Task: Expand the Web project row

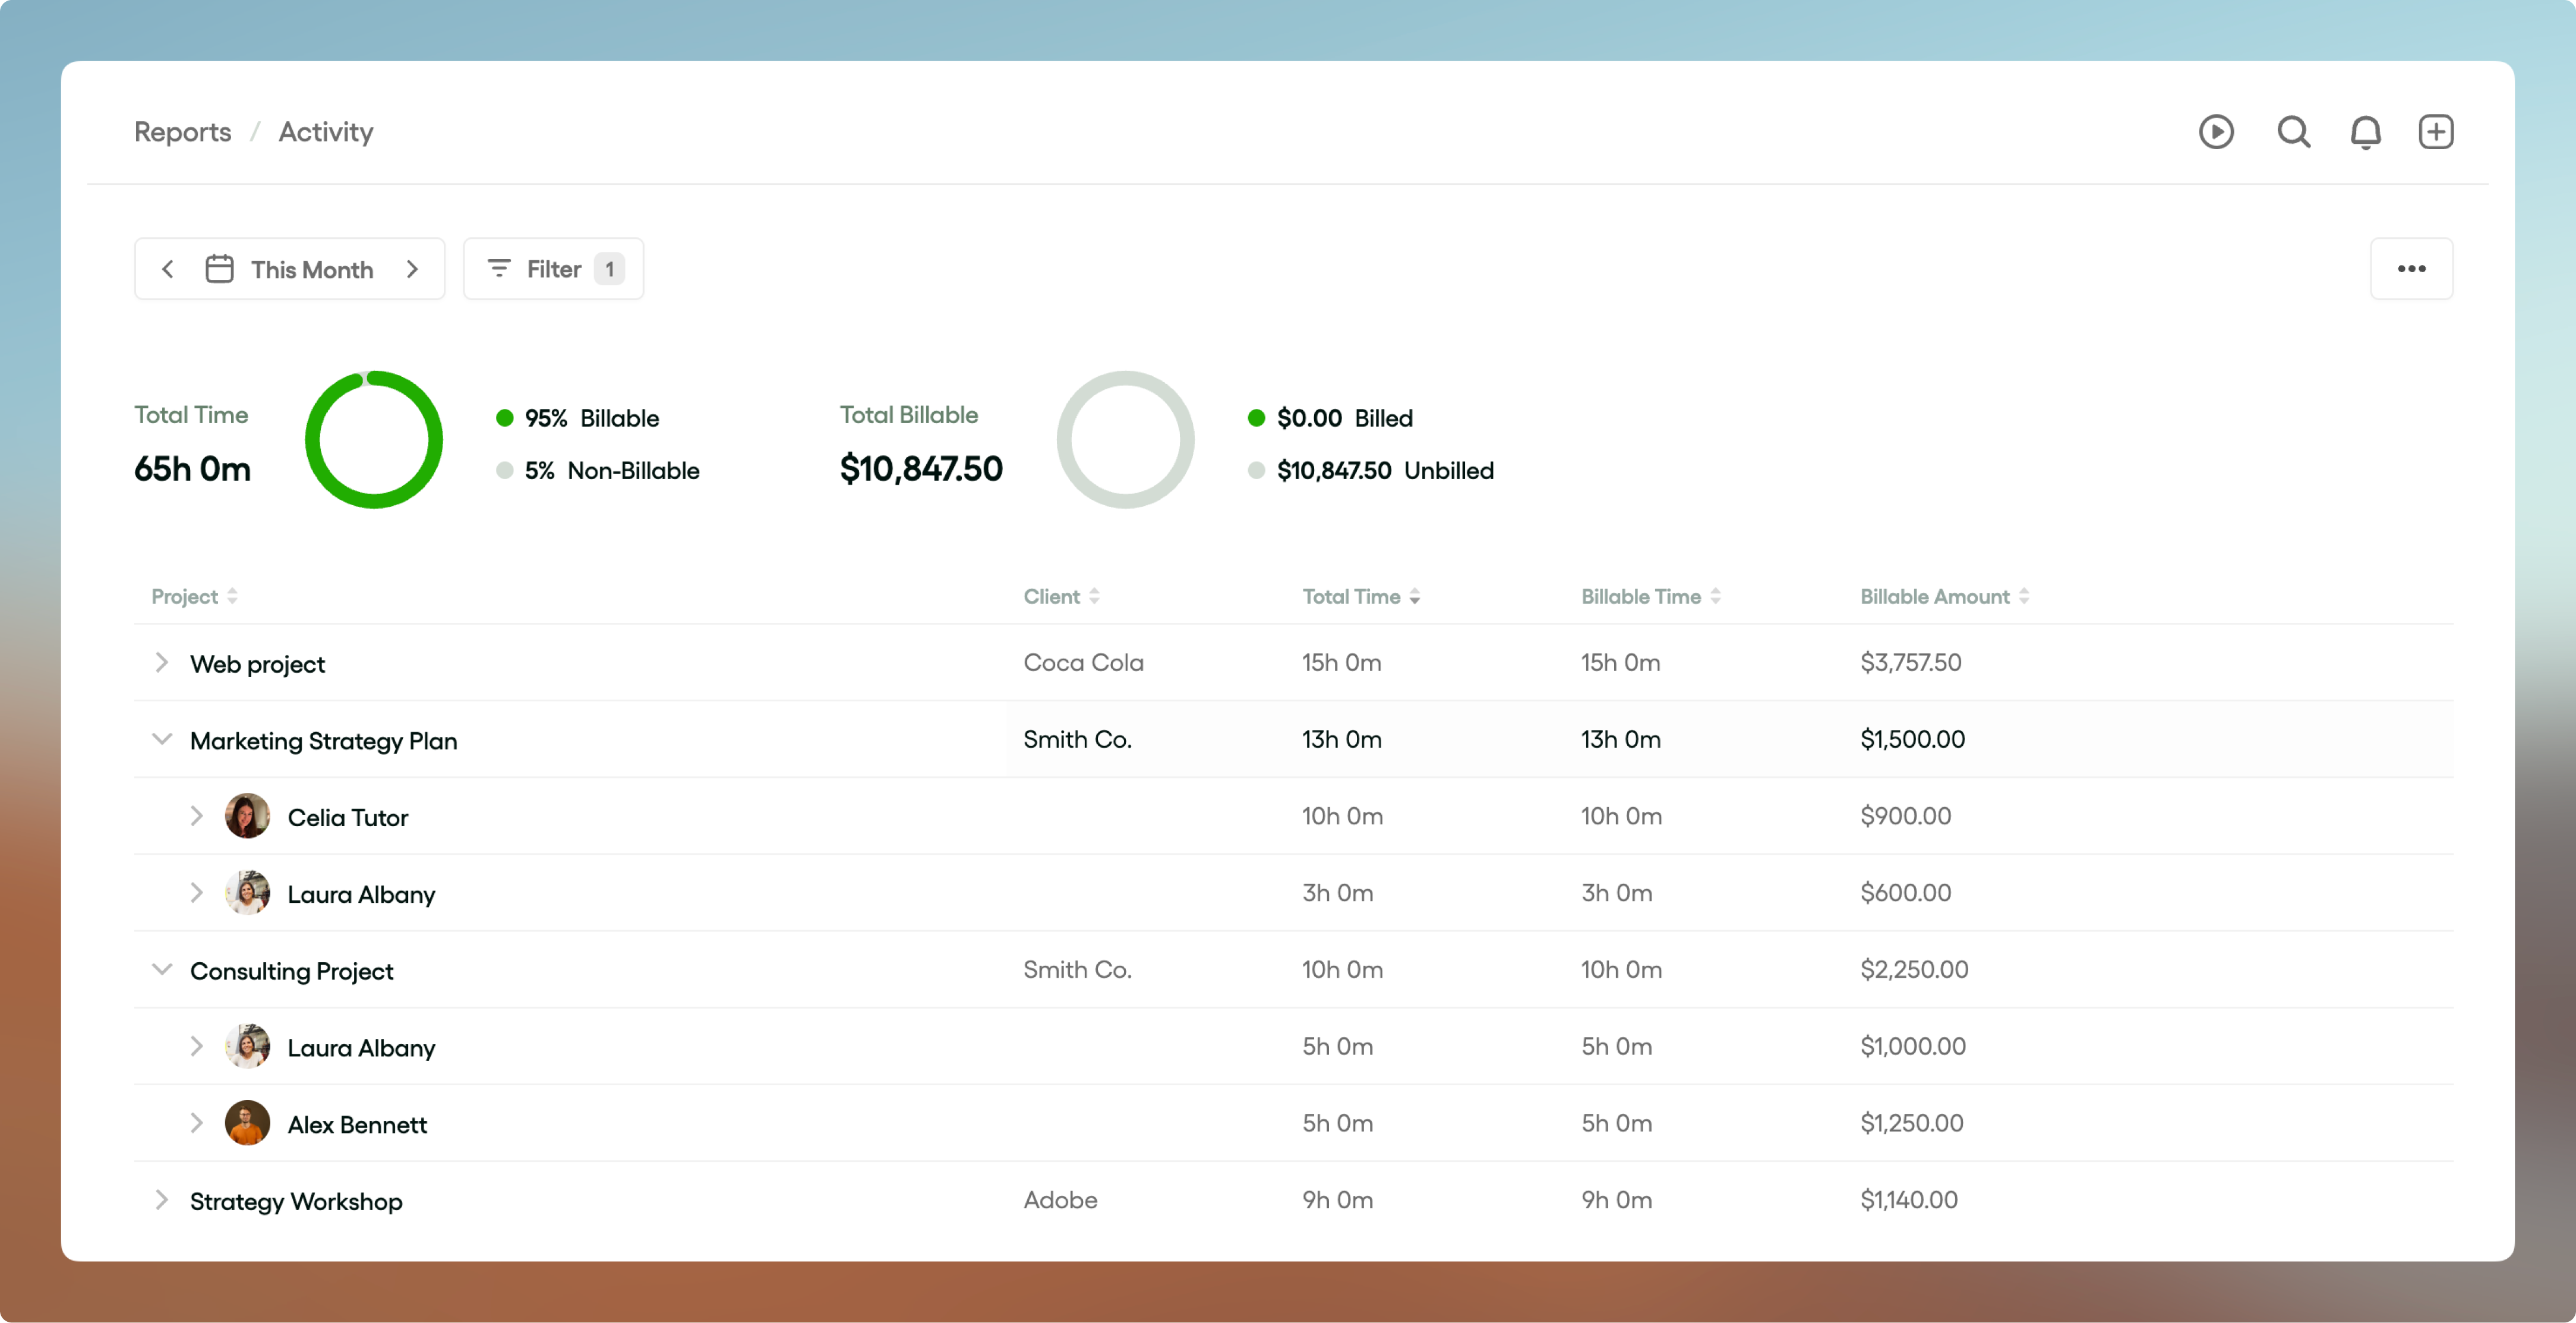Action: [161, 663]
